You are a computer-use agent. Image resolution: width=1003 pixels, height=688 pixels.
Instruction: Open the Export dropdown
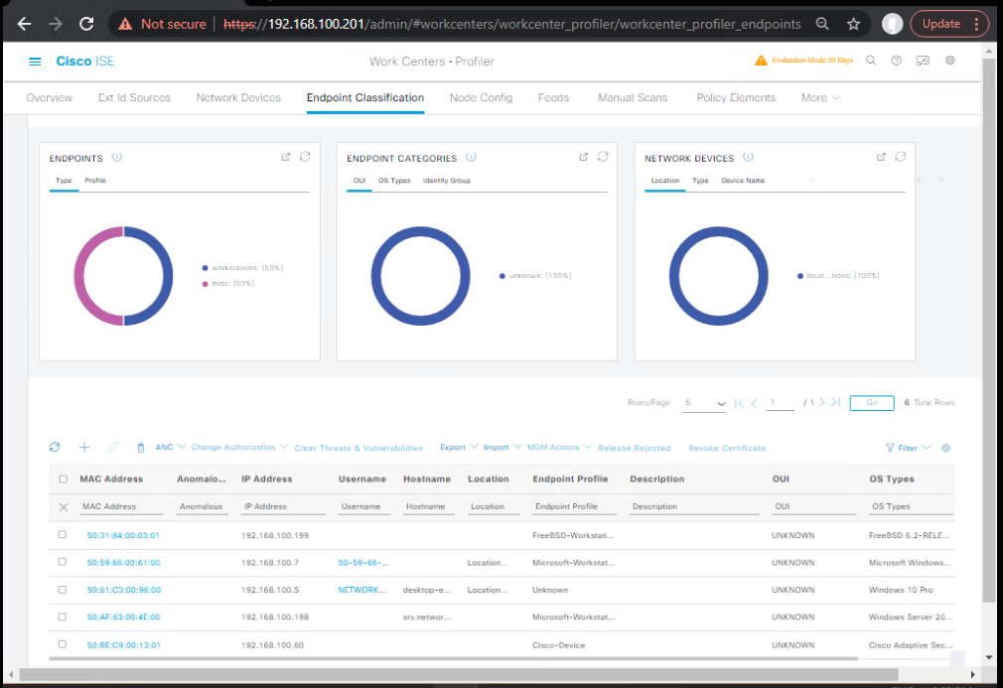pos(459,447)
